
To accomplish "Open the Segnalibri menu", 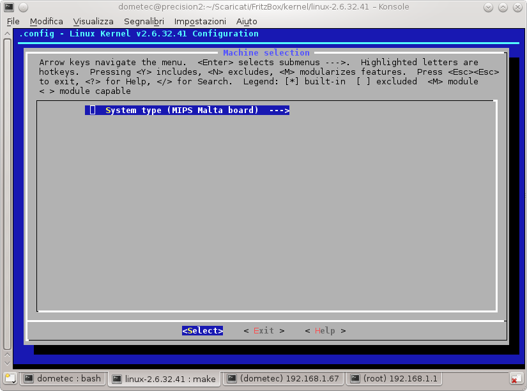I will tap(144, 21).
